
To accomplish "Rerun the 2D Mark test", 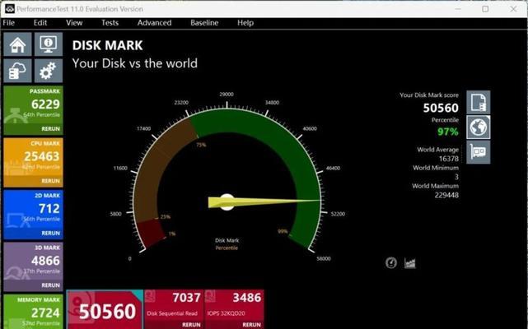I will pos(50,233).
